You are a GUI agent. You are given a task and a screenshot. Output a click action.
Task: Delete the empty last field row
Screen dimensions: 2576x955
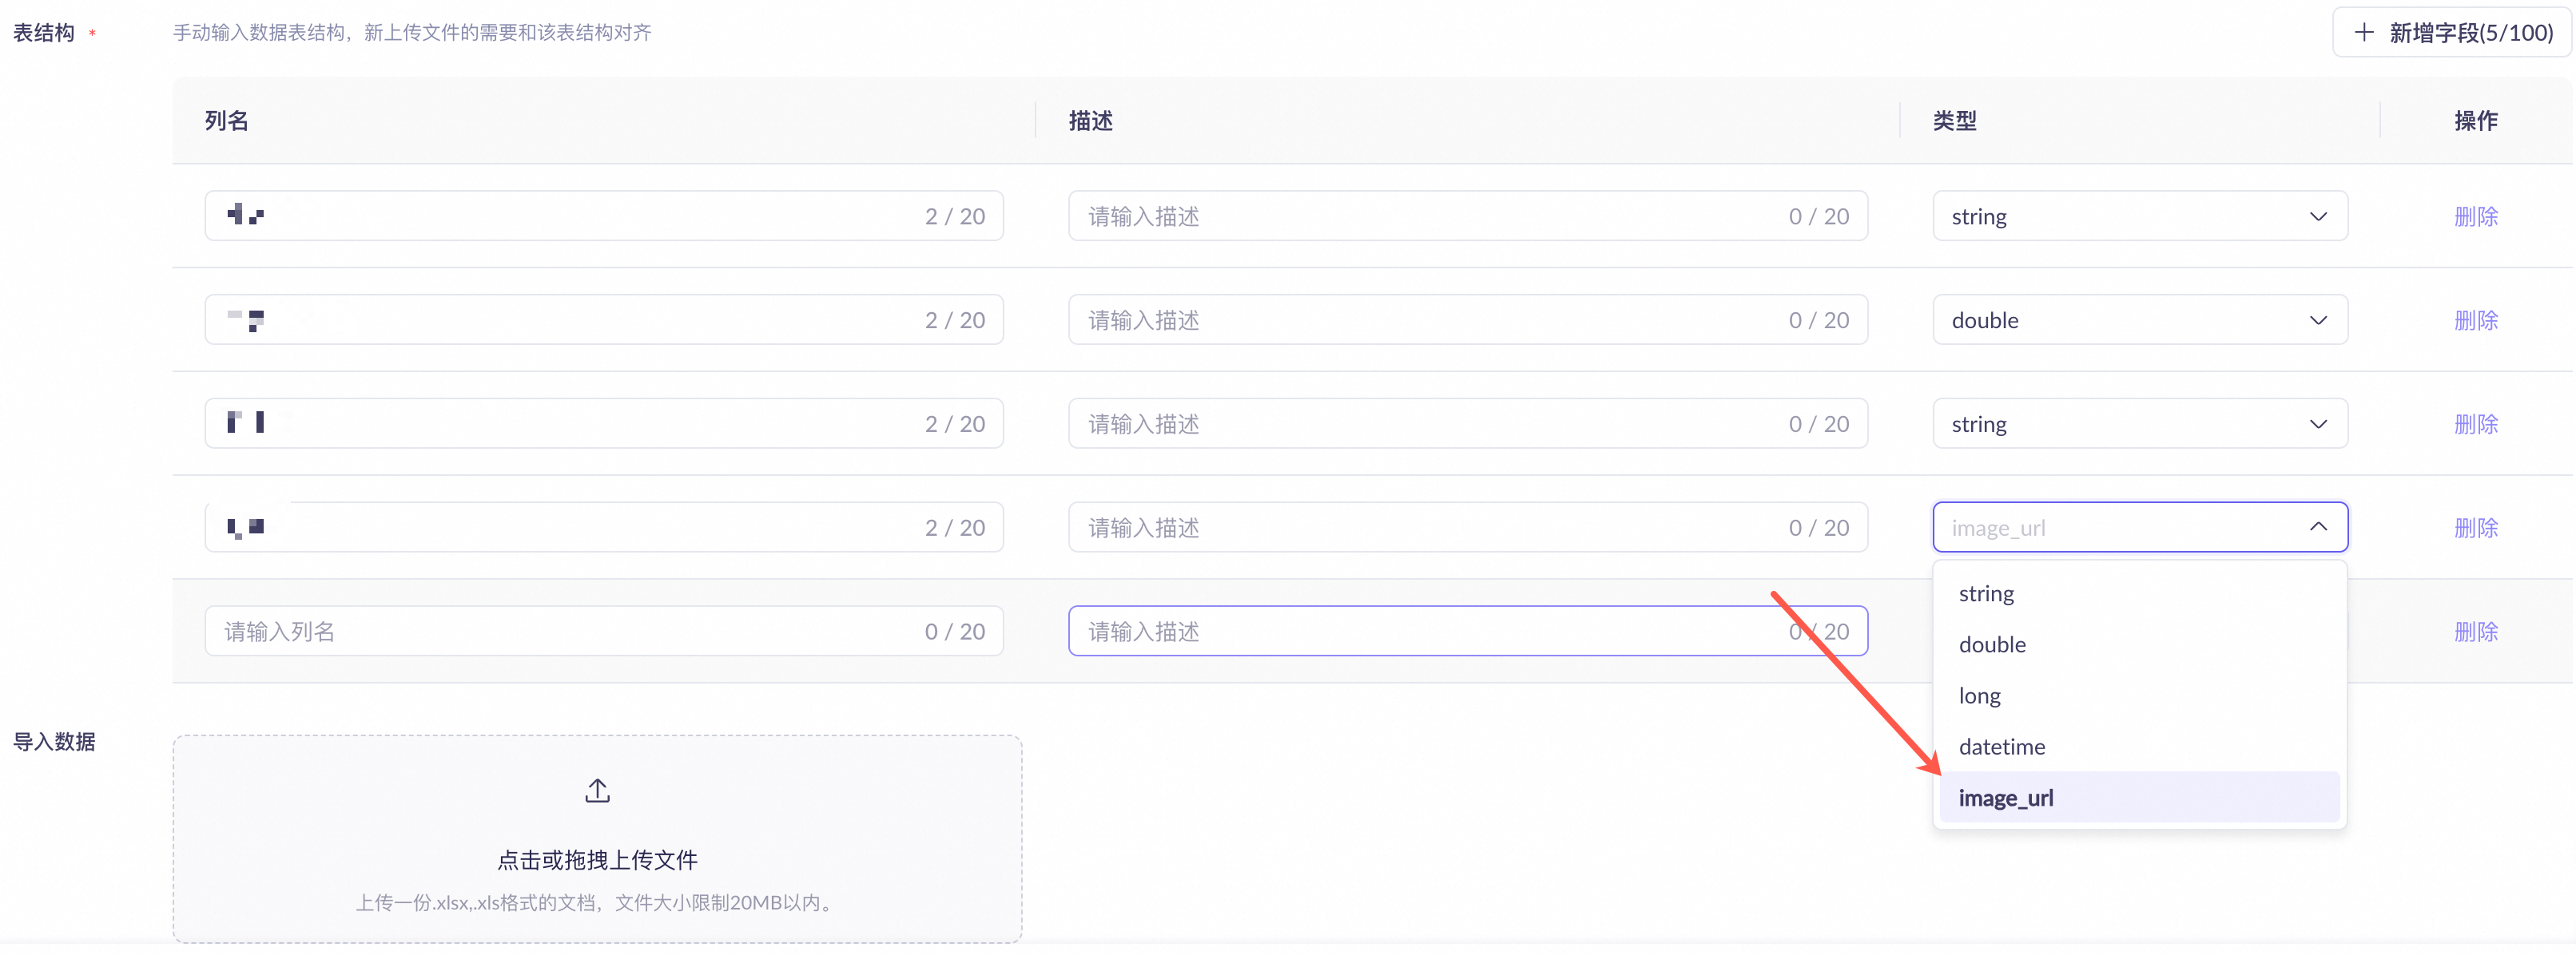point(2475,632)
